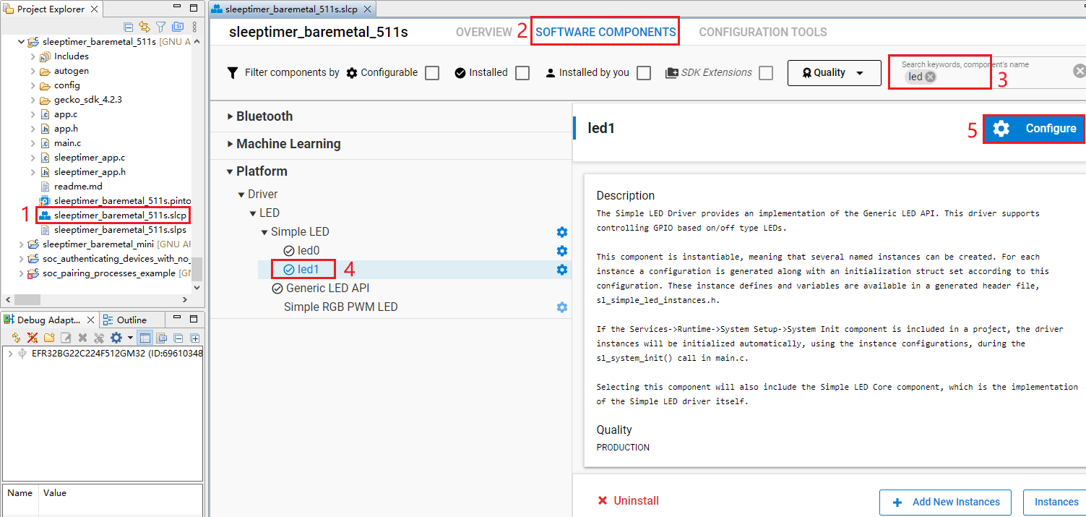The height and width of the screenshot is (517, 1086).
Task: Switch to the Configuration Tools tab
Action: coord(762,32)
